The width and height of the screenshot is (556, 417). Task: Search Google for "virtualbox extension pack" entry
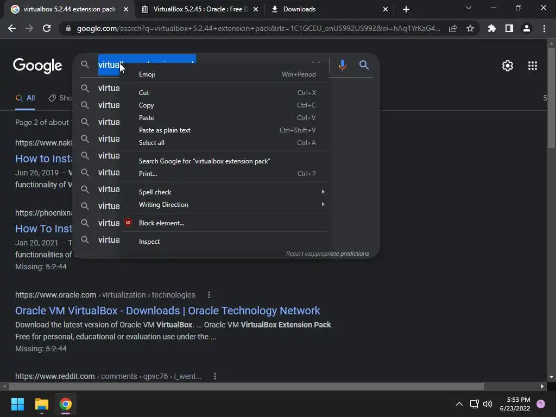point(225,161)
